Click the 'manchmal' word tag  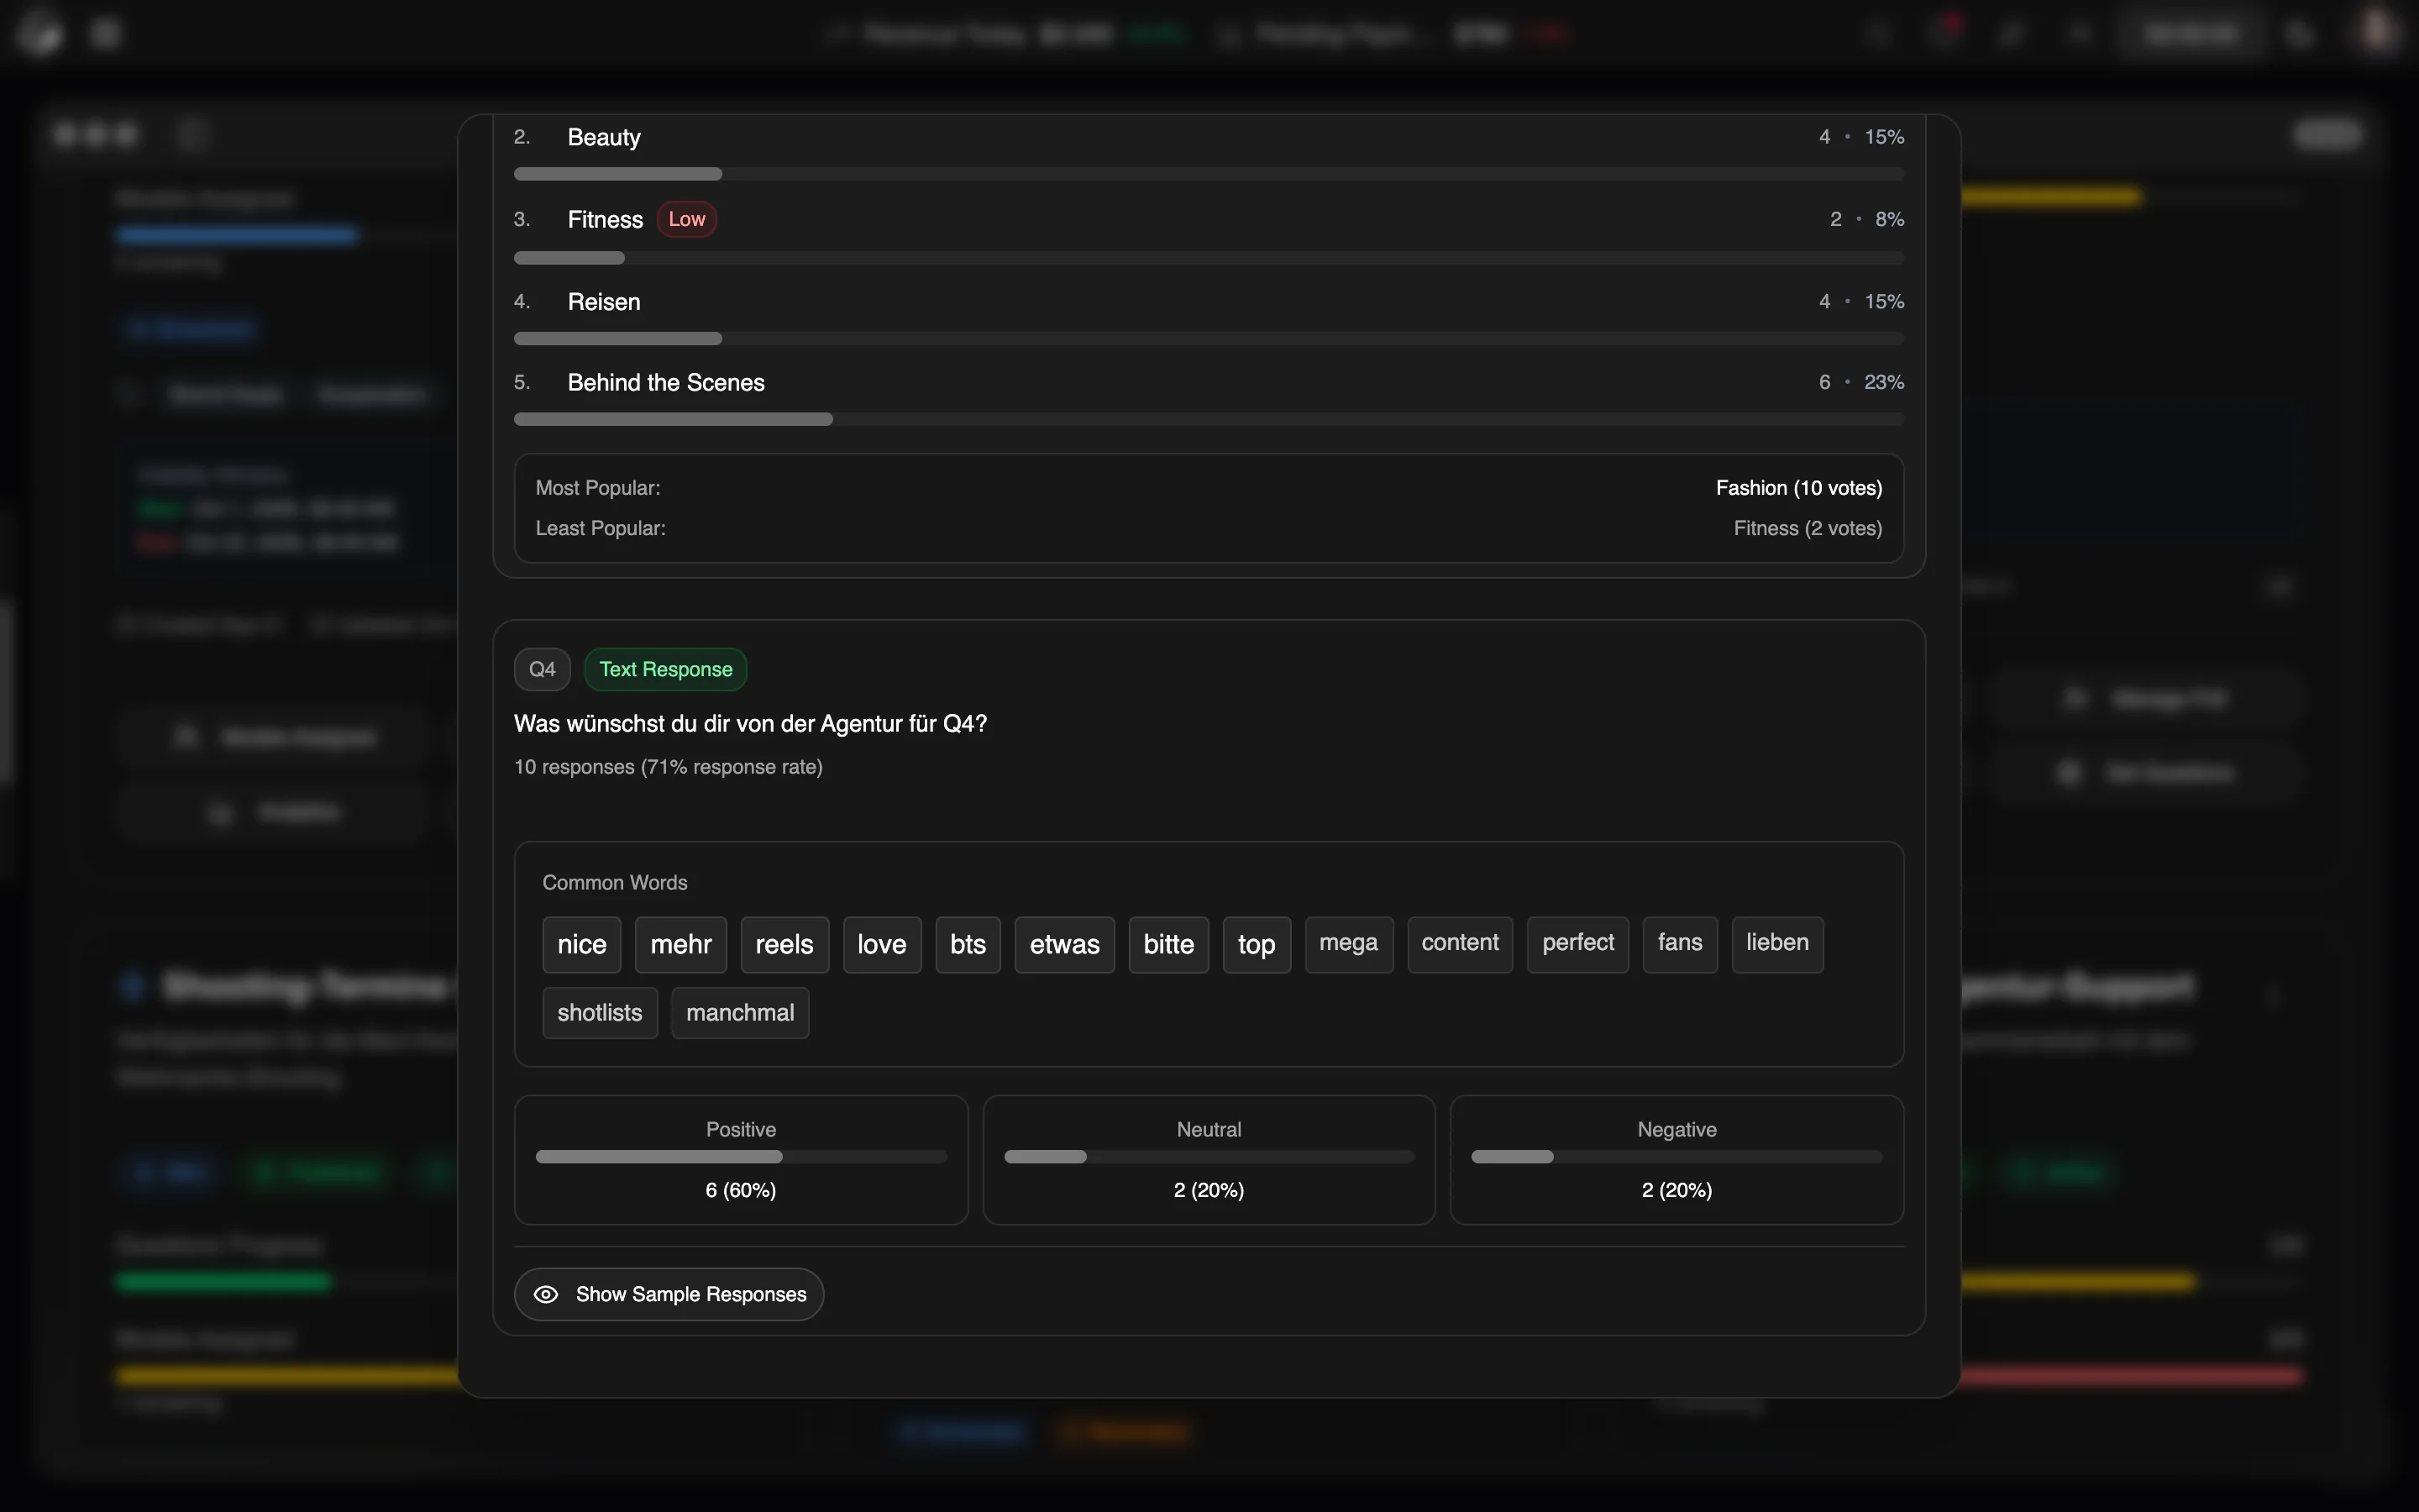[x=740, y=1013]
